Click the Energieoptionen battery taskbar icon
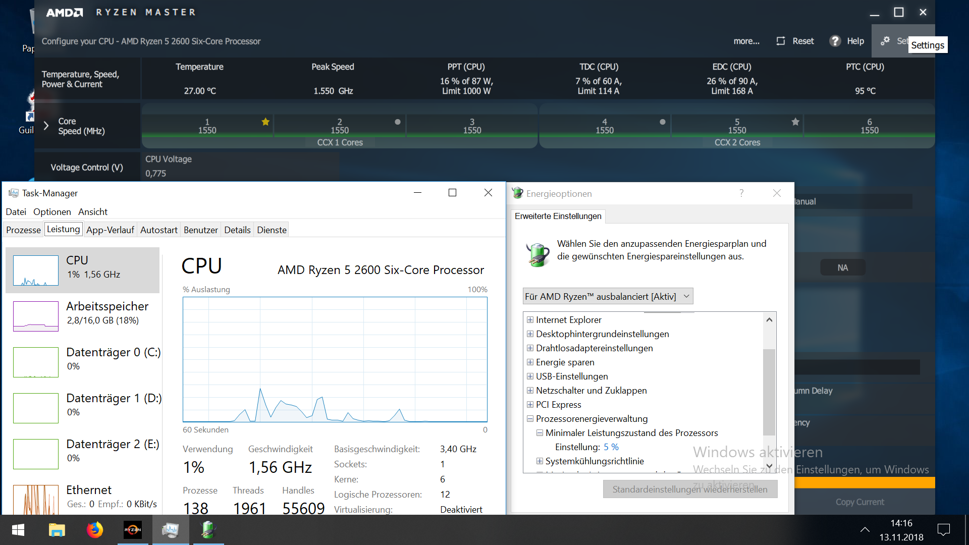The width and height of the screenshot is (969, 545). pyautogui.click(x=208, y=530)
